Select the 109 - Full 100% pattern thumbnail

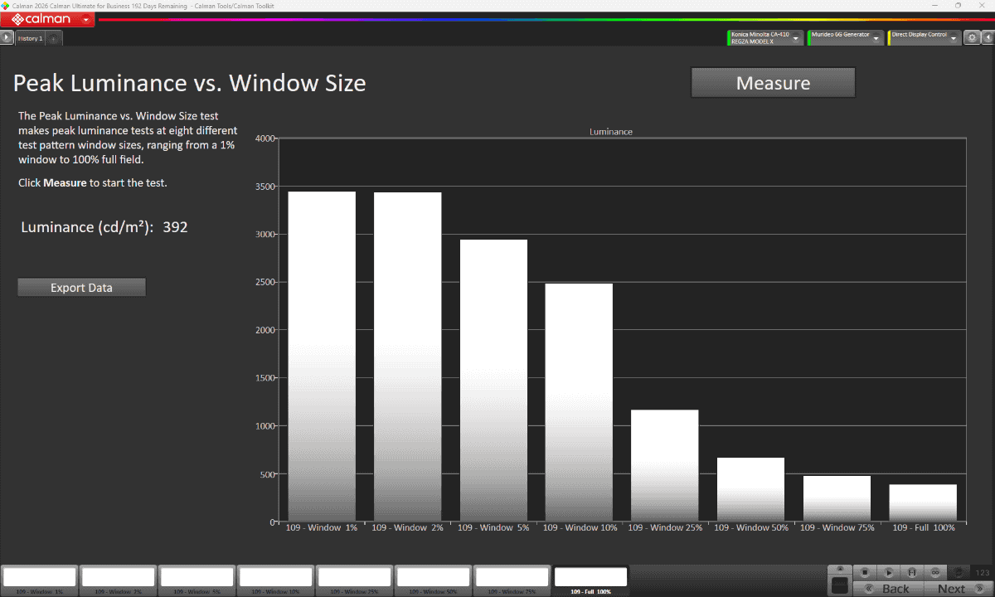click(590, 580)
